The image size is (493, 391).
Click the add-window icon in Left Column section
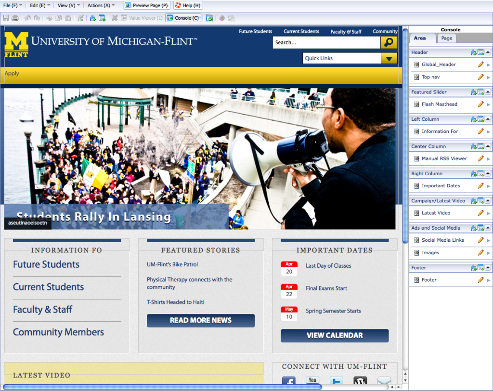click(x=480, y=119)
